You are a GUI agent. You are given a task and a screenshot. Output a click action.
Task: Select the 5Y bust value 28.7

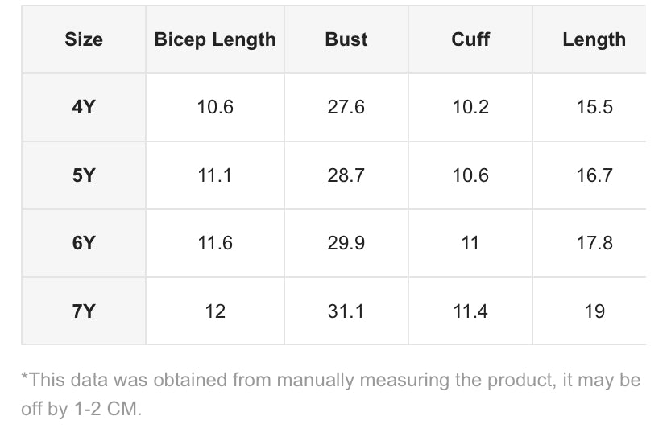click(x=346, y=175)
